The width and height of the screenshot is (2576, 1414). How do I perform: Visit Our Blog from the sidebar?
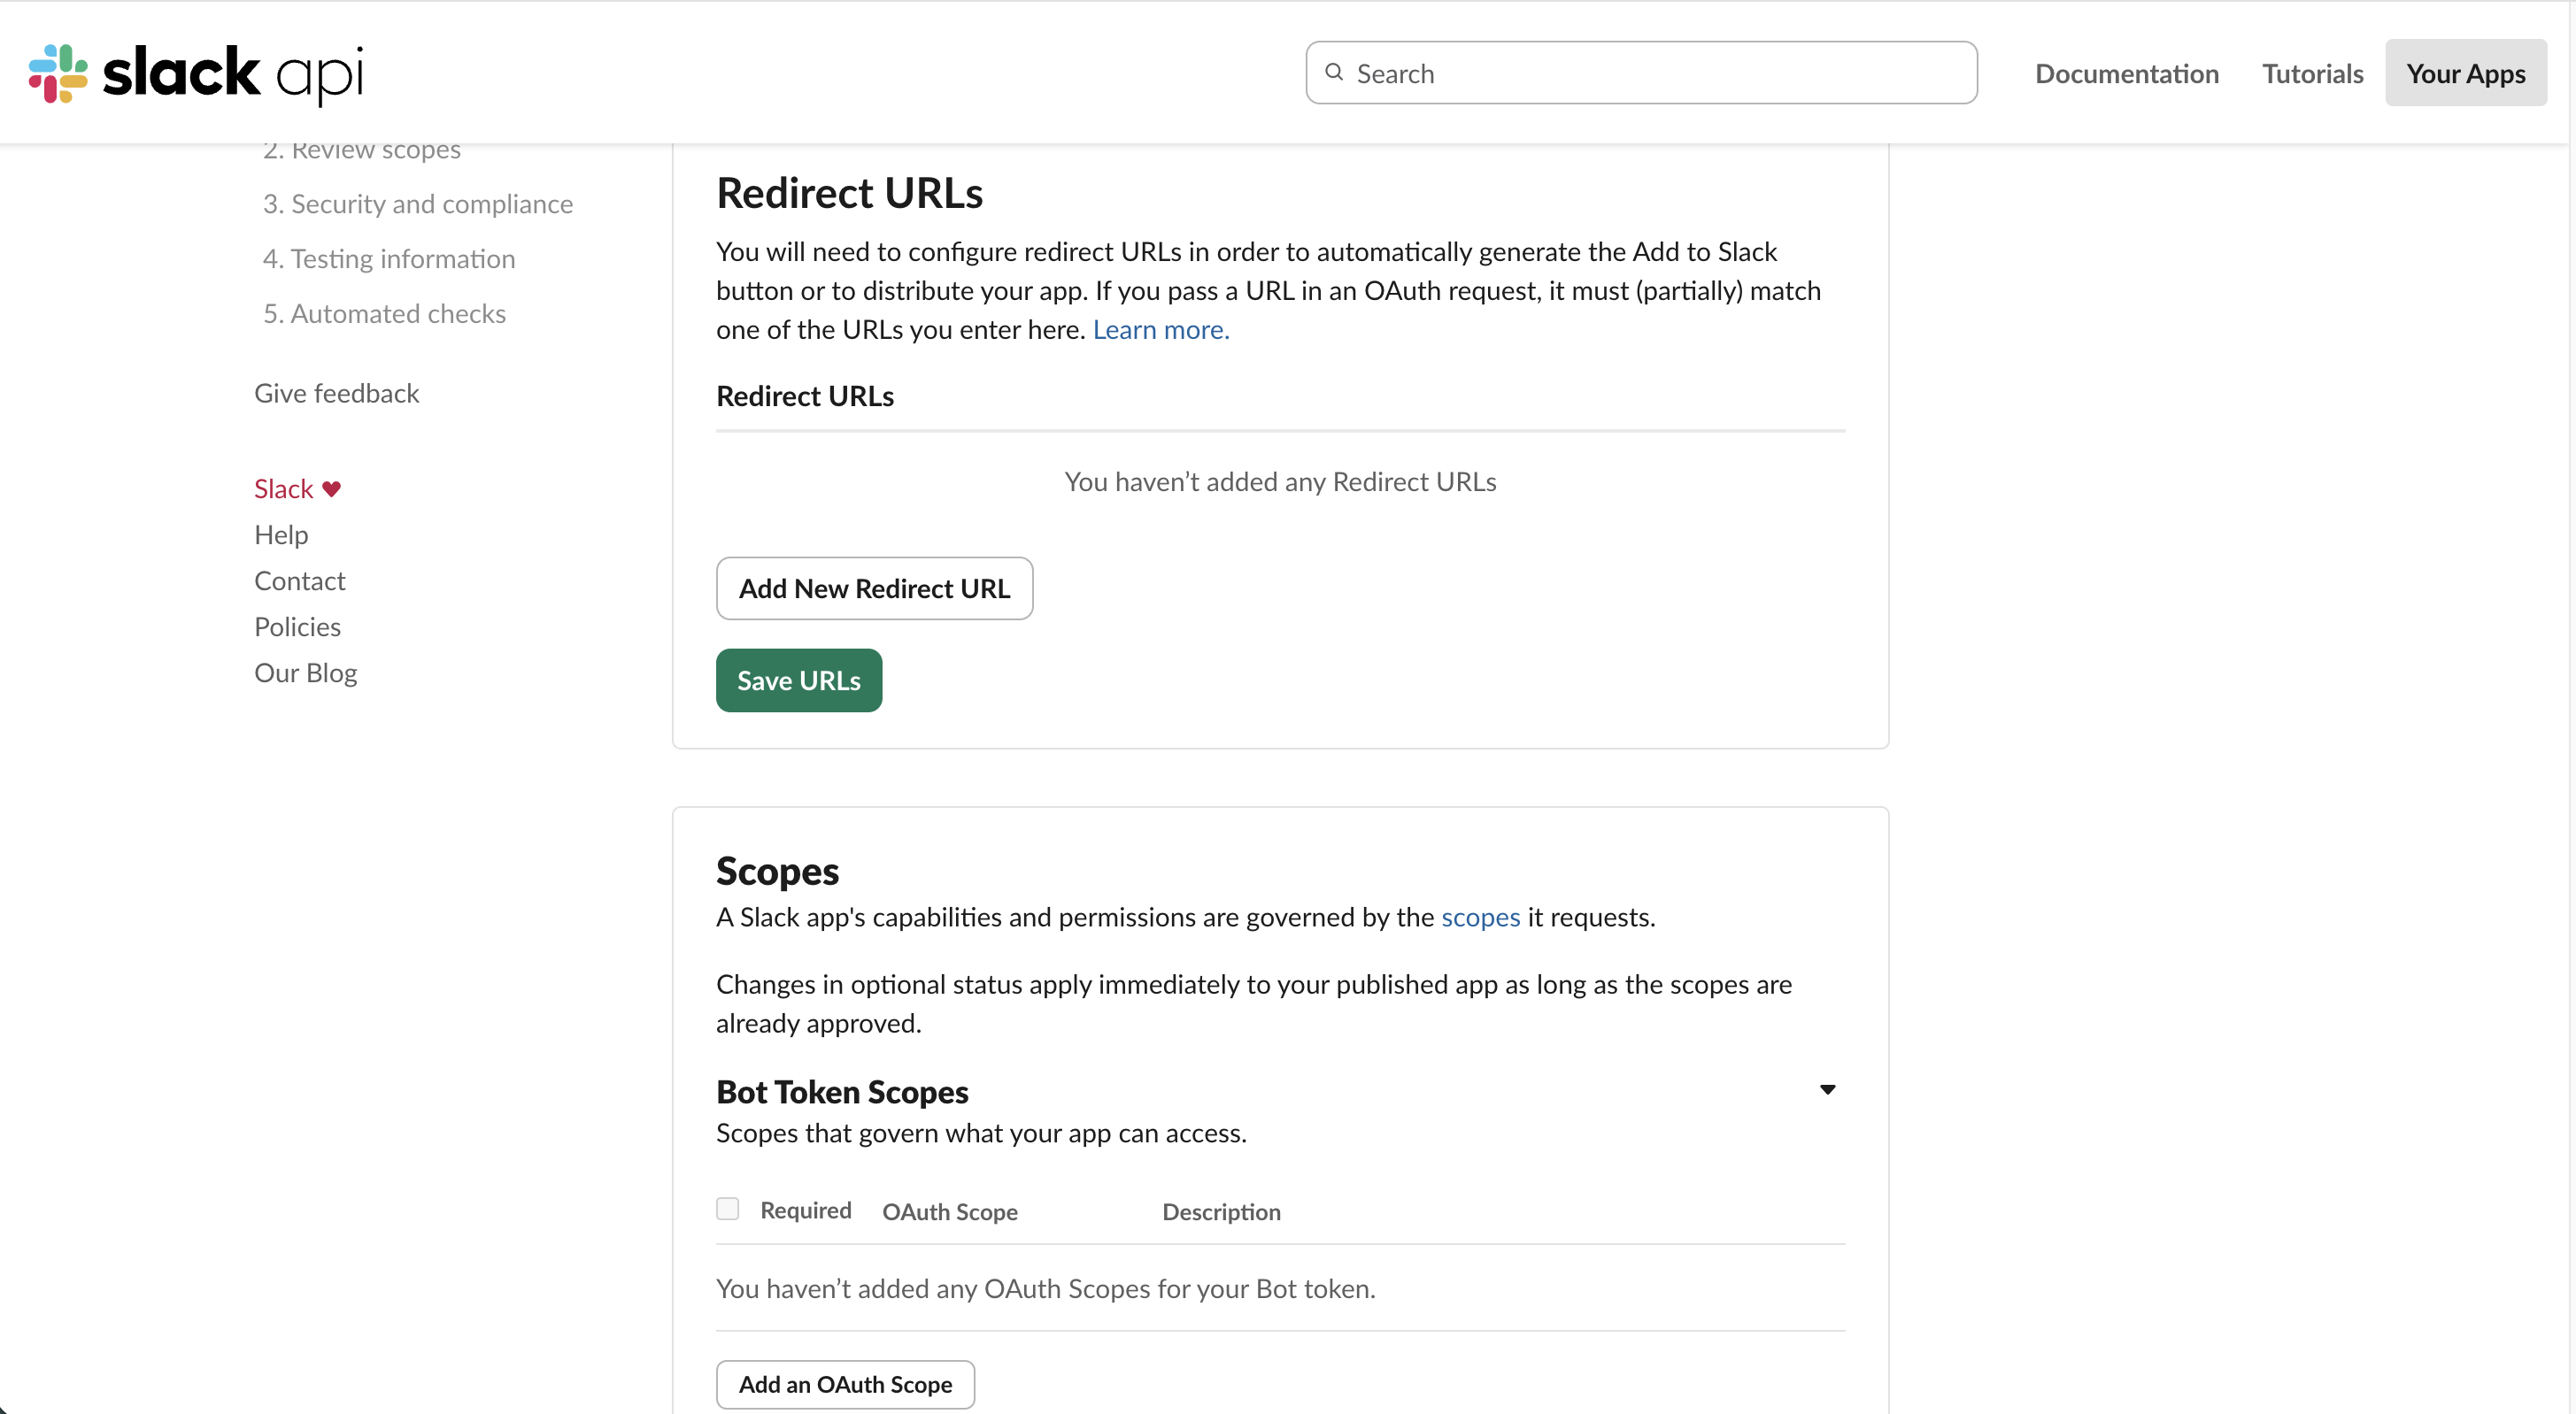click(x=305, y=672)
